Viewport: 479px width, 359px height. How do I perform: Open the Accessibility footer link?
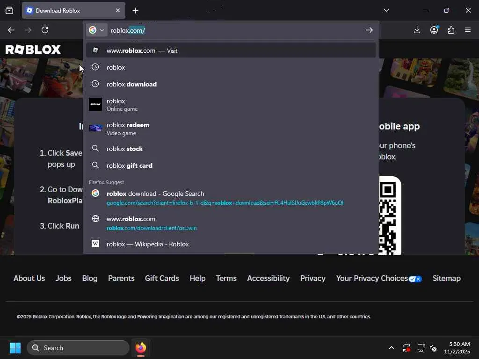[268, 279]
